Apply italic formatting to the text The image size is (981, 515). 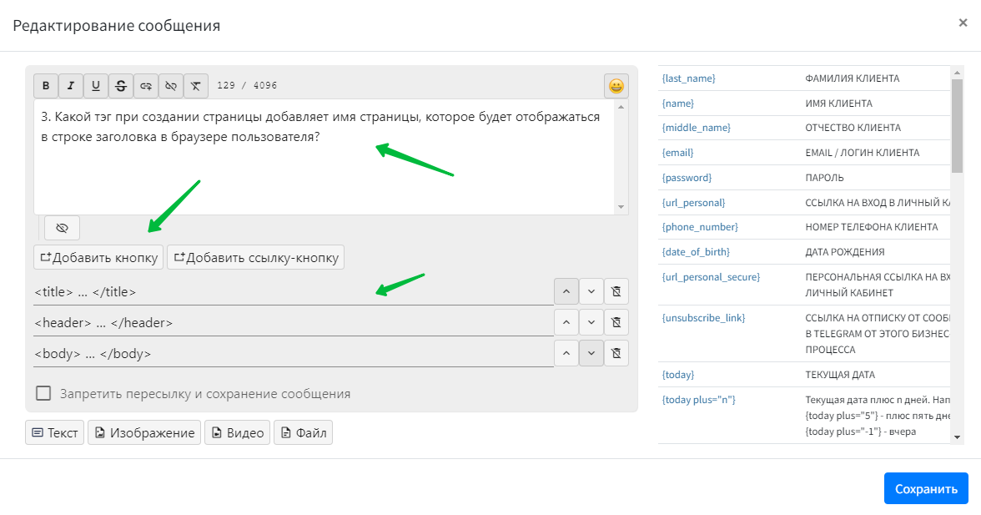[71, 86]
